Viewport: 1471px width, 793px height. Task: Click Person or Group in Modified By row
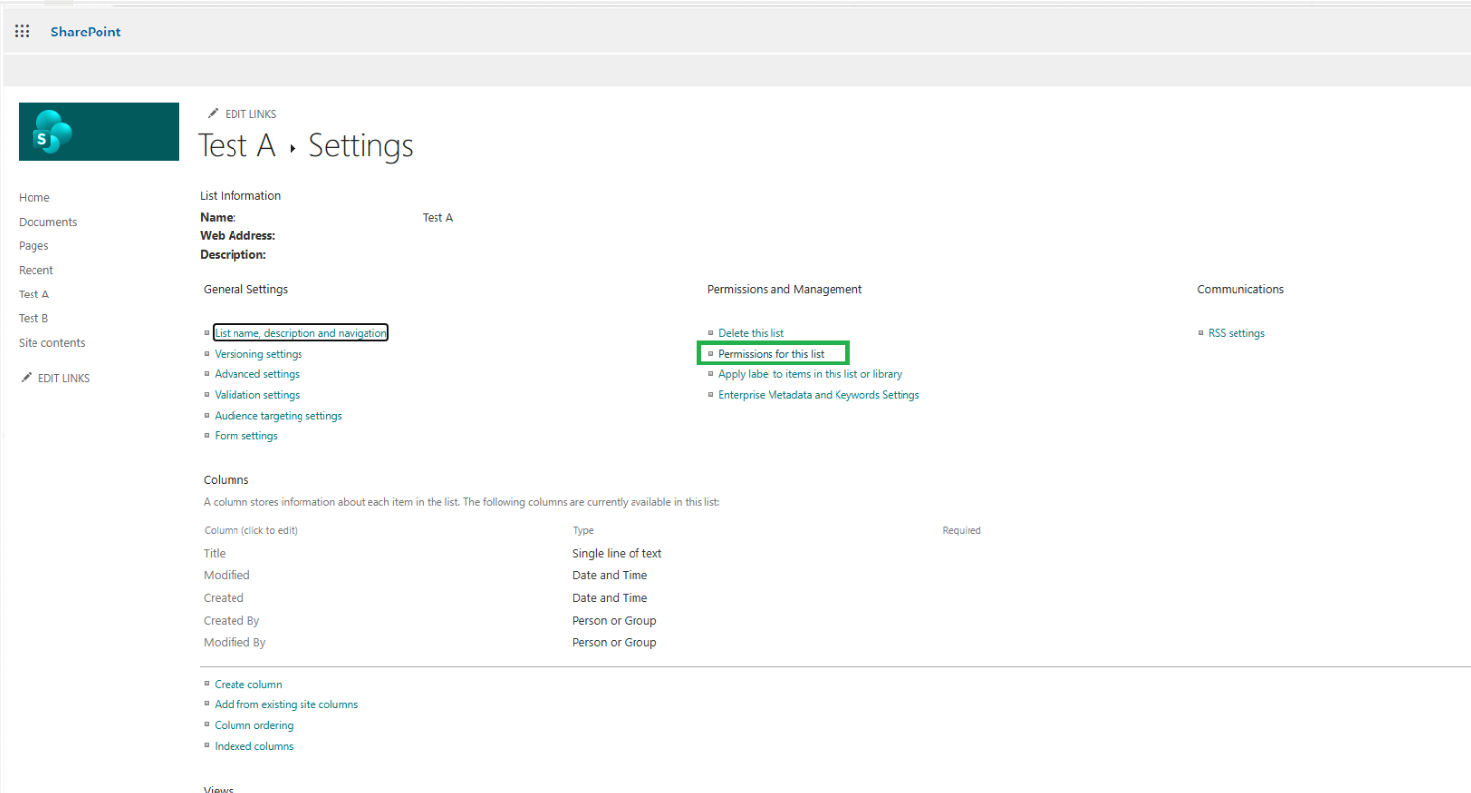pos(614,642)
